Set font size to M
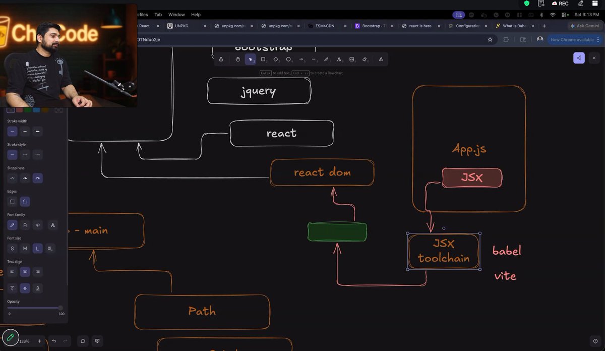 click(25, 248)
